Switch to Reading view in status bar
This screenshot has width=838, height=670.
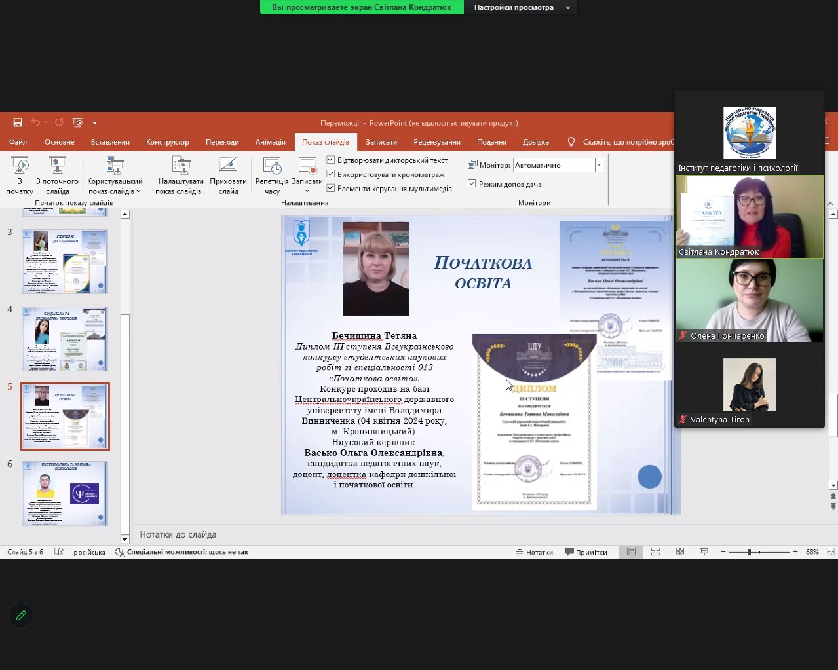pos(680,552)
